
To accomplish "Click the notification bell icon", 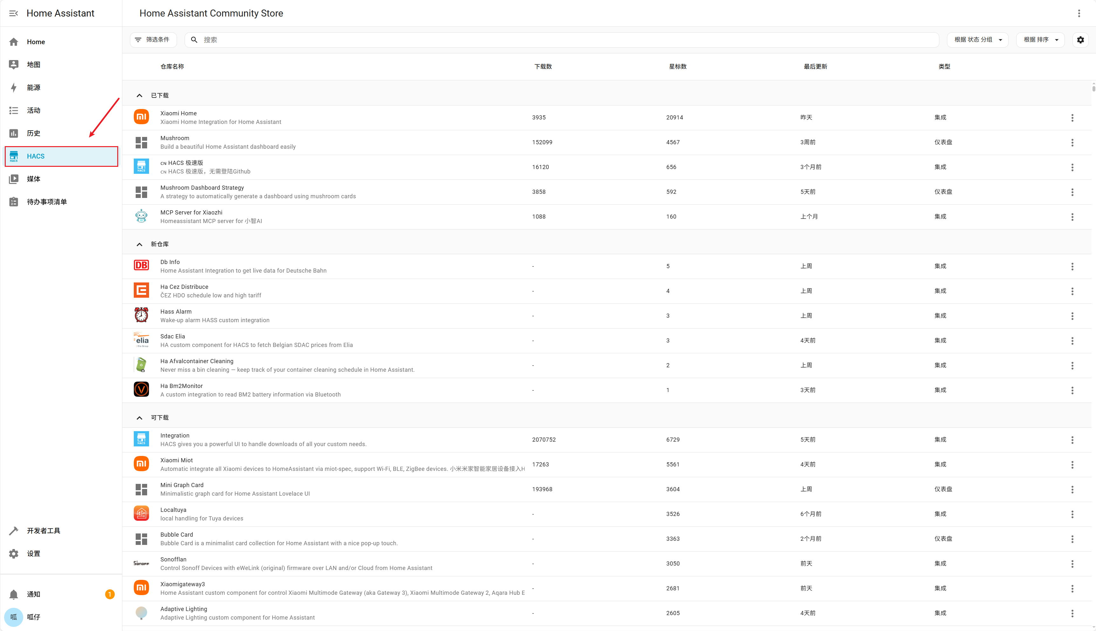I will [x=14, y=594].
